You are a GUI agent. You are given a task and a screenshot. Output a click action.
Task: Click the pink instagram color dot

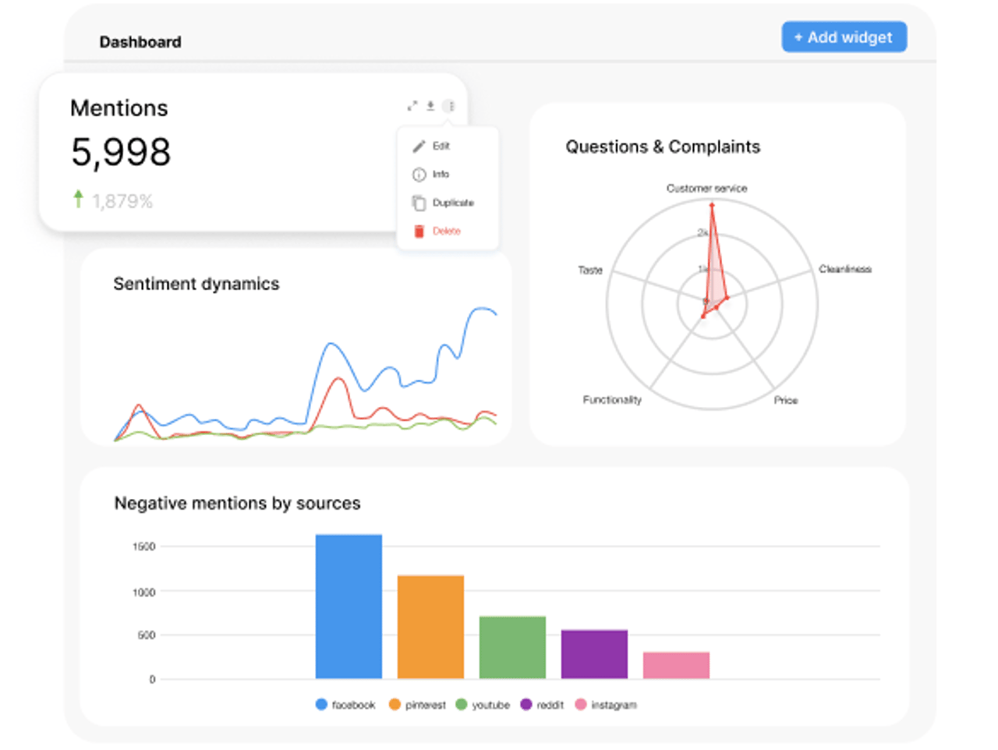coord(582,703)
